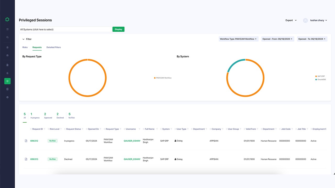
Task: Open request ID 696312 link
Action: tap(34, 141)
